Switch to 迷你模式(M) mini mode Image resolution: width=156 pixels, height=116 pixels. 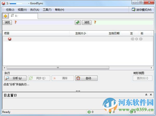pyautogui.click(x=142, y=10)
